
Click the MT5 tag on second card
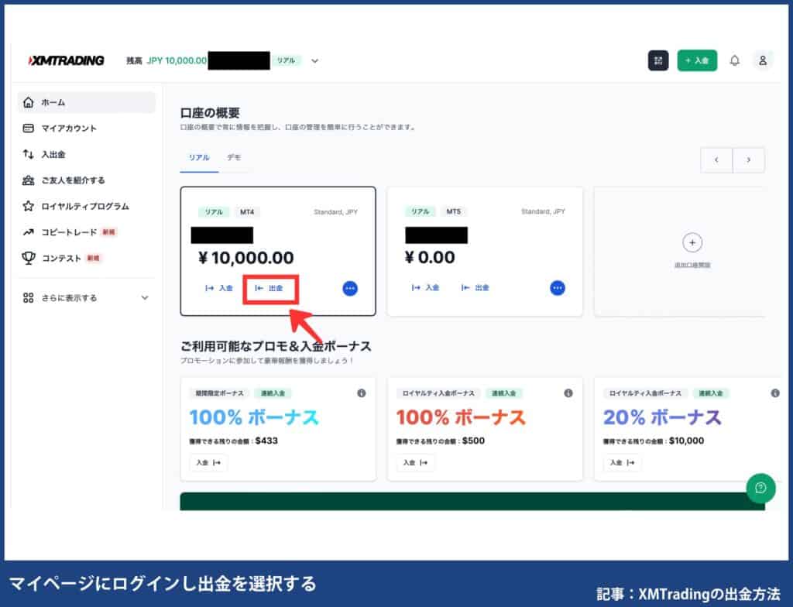click(453, 211)
